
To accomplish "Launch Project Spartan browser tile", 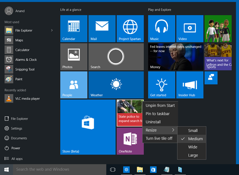I will coord(130,29).
